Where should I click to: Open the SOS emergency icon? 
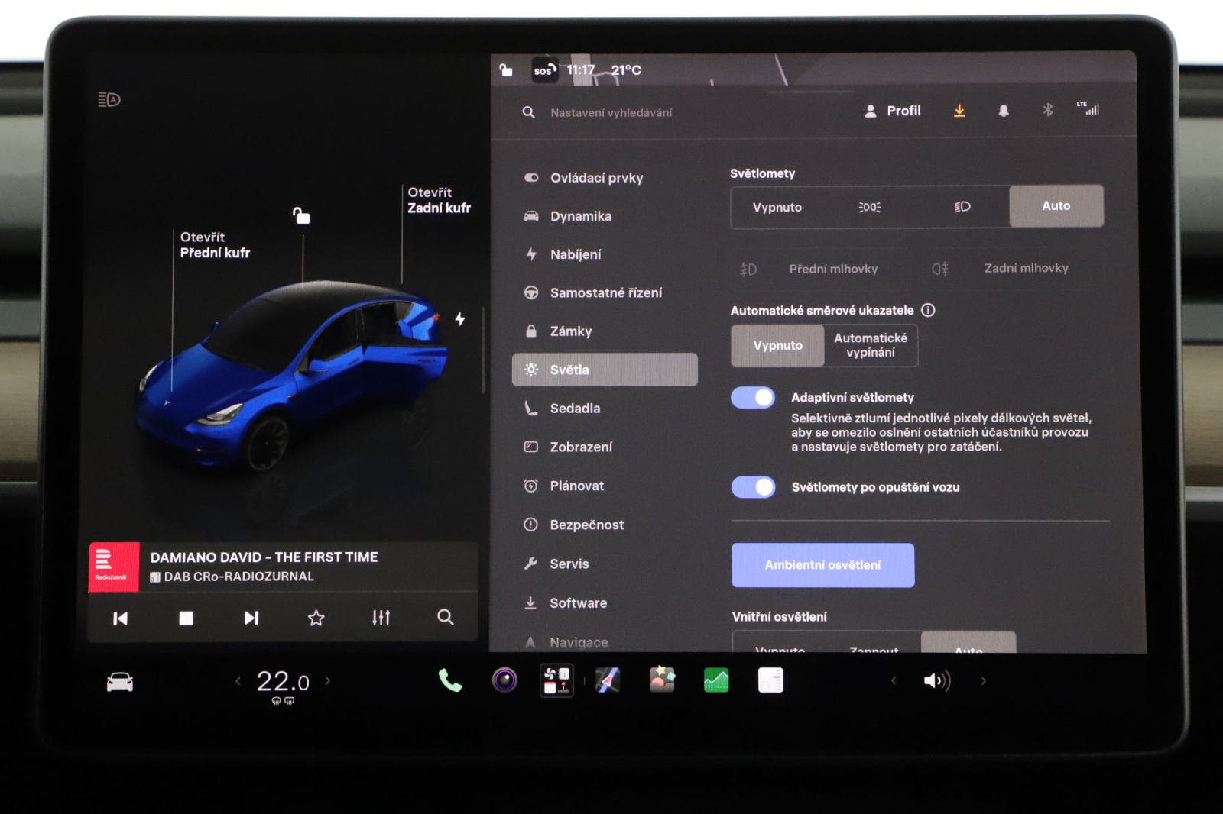click(x=544, y=70)
